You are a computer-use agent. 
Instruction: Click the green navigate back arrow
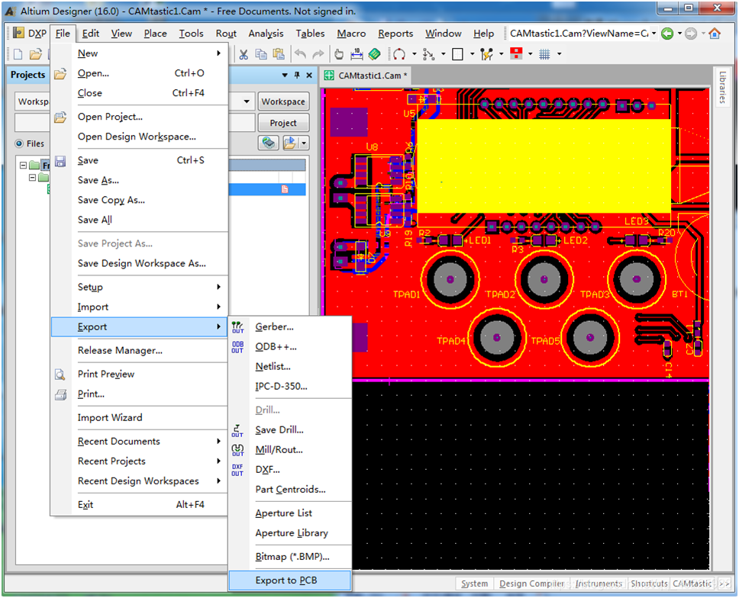(x=667, y=34)
